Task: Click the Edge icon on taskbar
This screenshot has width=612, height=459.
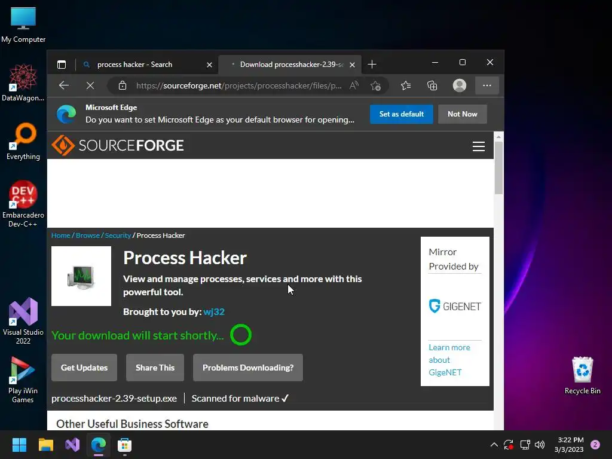Action: click(x=99, y=445)
